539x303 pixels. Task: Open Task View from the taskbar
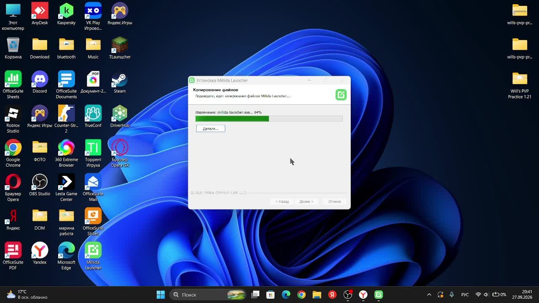pos(255,295)
